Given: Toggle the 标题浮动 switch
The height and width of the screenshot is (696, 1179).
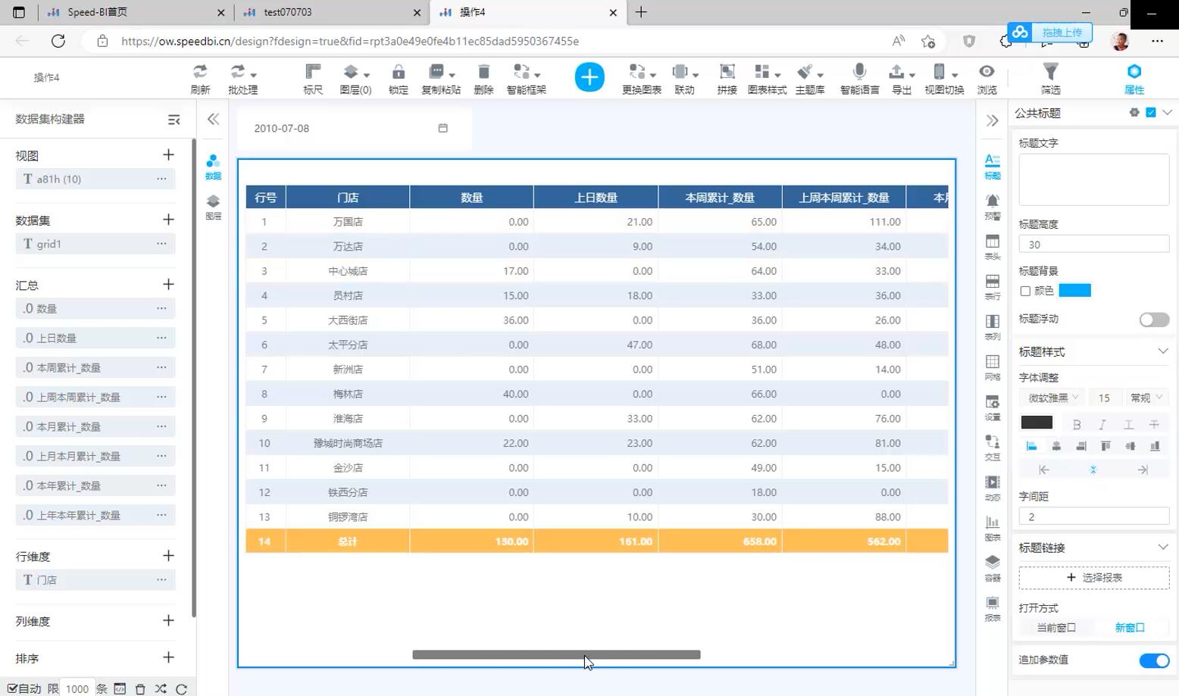Looking at the screenshot, I should coord(1154,320).
